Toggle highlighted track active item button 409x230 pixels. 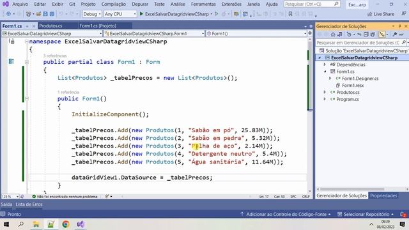click(x=382, y=34)
